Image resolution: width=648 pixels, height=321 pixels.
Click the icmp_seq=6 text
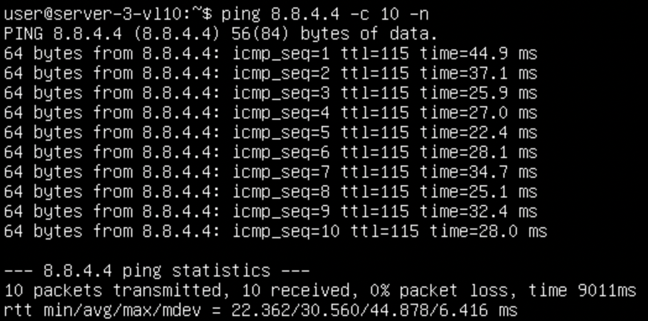tap(281, 152)
